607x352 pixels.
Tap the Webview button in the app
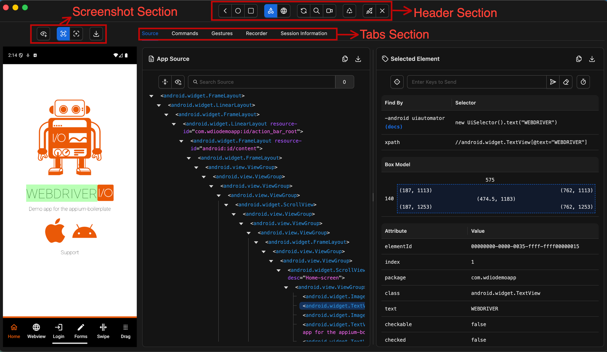point(36,331)
